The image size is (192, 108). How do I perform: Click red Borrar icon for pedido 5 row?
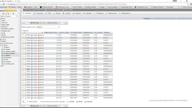[x=39, y=40]
